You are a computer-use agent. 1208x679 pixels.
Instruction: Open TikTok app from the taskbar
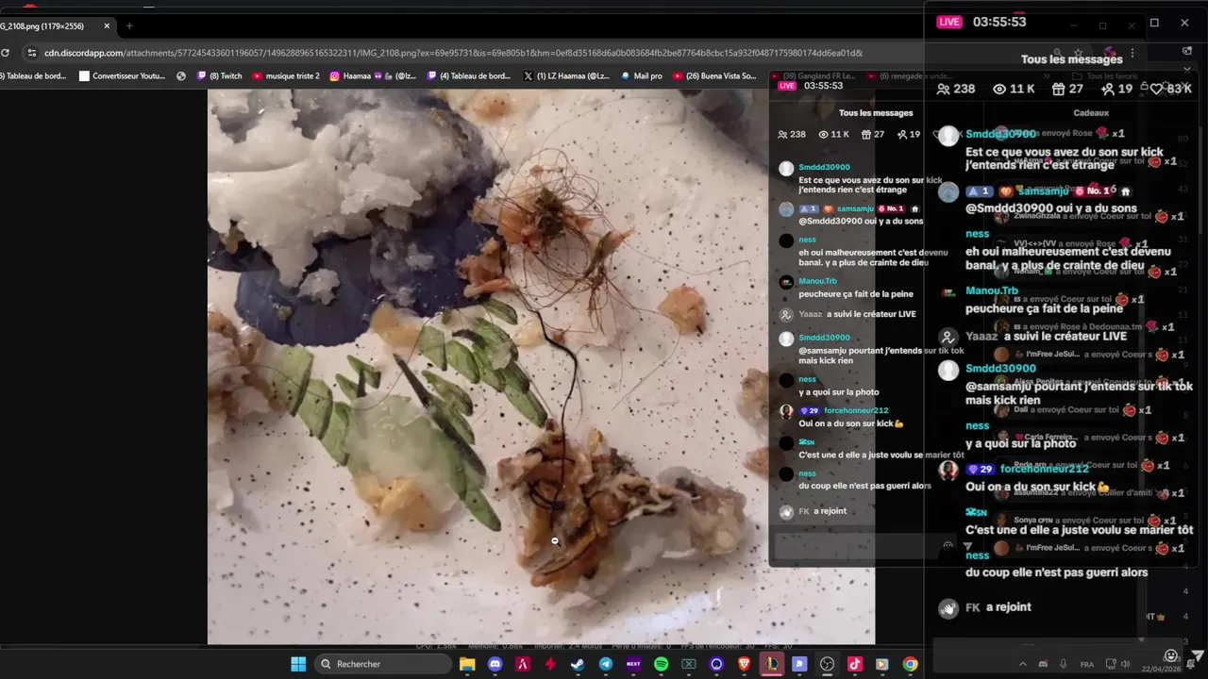(x=855, y=664)
